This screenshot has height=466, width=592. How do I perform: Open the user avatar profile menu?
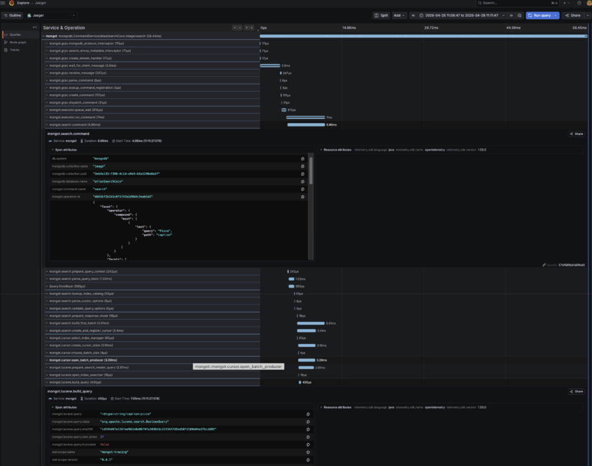pos(589,3)
